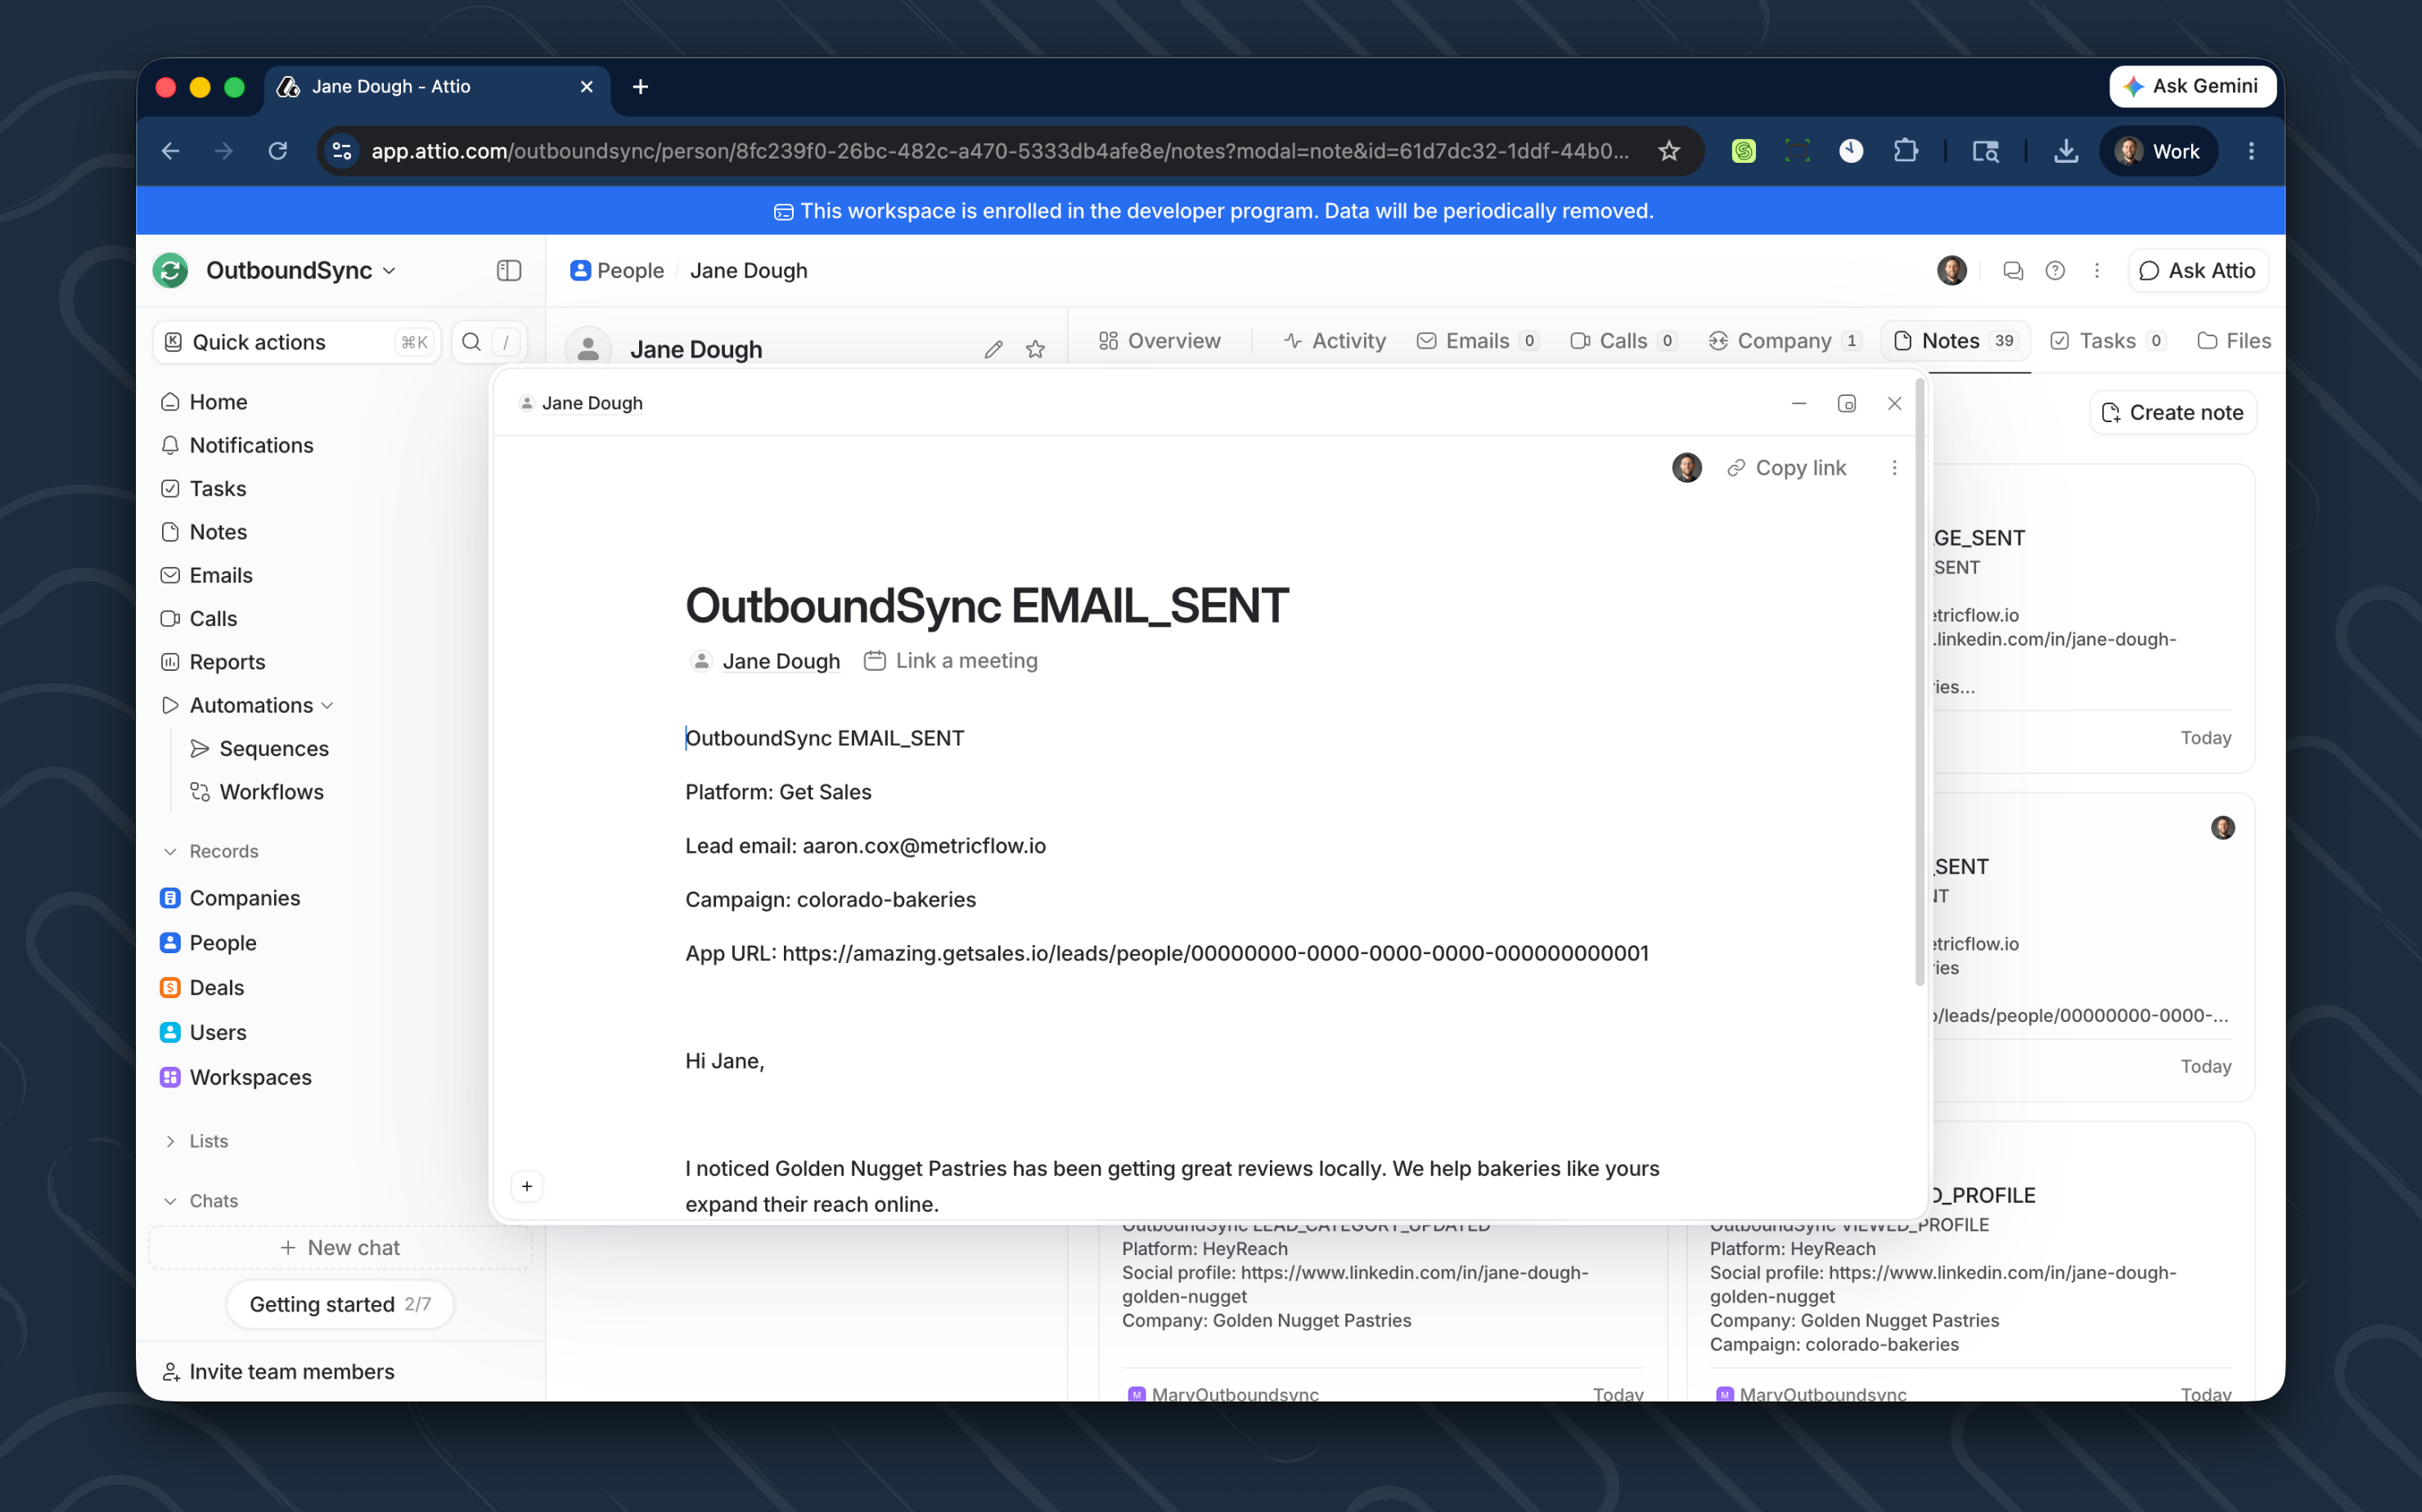Open Chrome three-dot menu
Image resolution: width=2422 pixels, height=1512 pixels.
pos(2251,151)
